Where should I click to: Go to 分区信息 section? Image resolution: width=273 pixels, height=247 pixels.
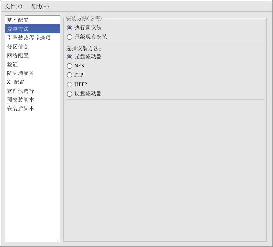tap(33, 46)
